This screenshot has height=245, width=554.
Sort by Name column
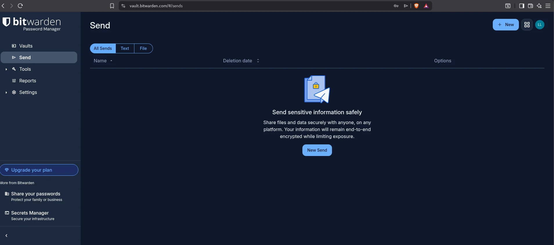103,61
